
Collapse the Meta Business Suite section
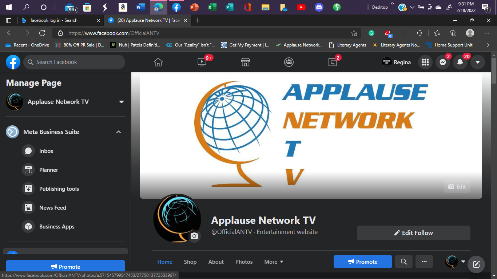119,132
